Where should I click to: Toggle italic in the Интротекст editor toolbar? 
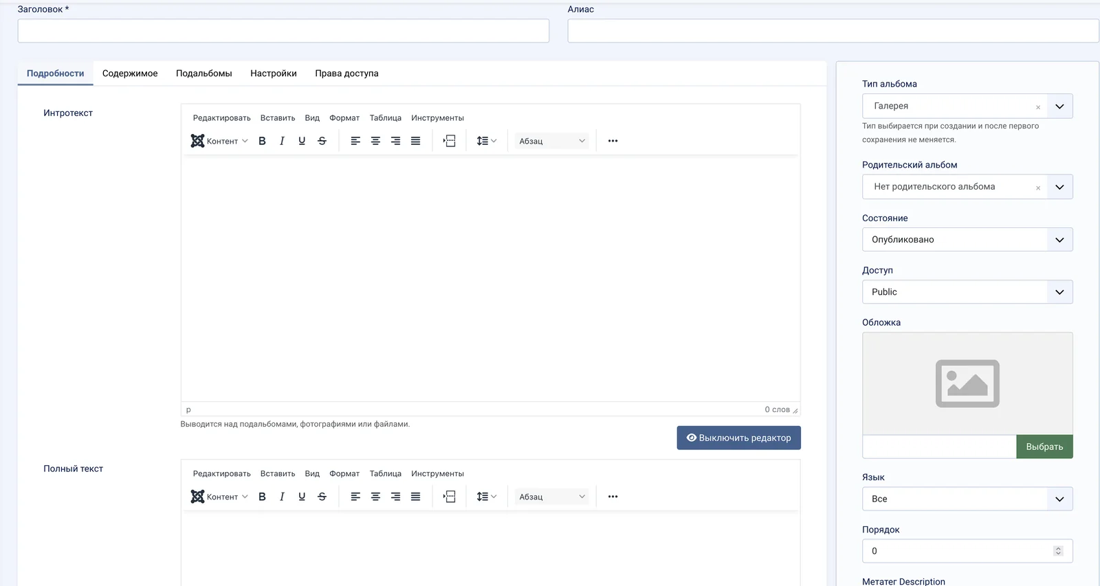tap(282, 141)
